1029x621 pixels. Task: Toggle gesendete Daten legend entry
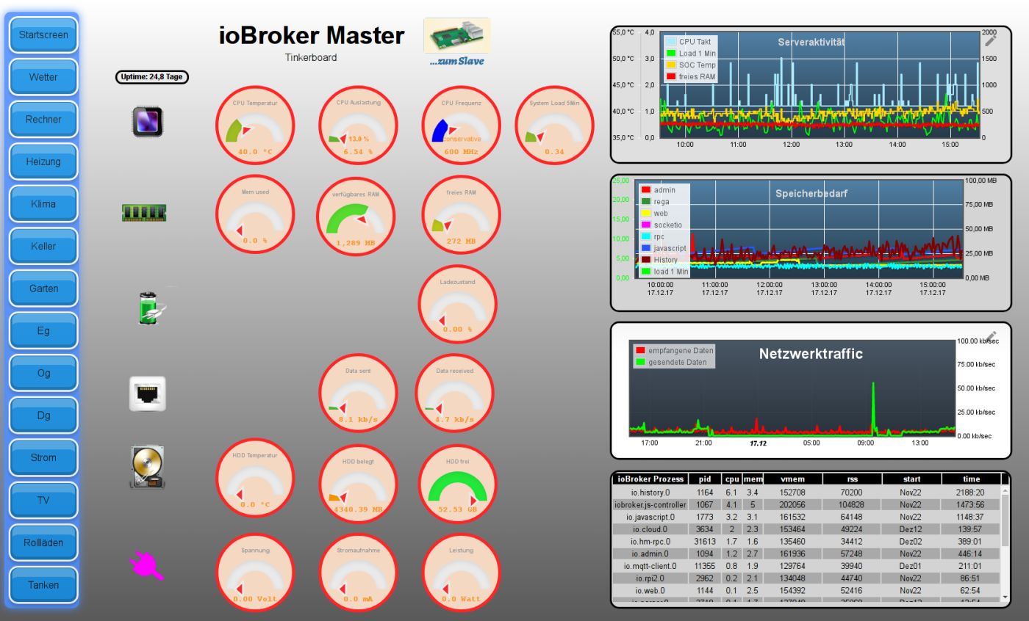(x=671, y=362)
